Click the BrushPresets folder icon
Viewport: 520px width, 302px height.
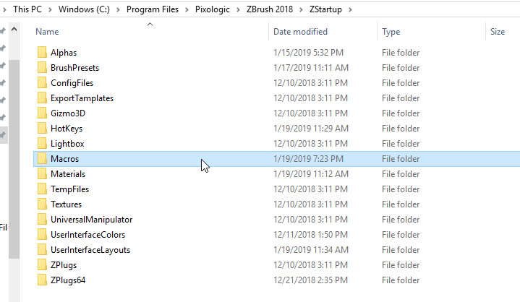coord(42,68)
